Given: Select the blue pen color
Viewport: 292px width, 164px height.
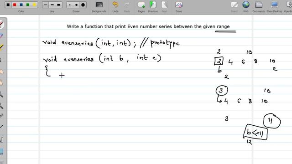Looking at the screenshot, I should [x=21, y=5].
